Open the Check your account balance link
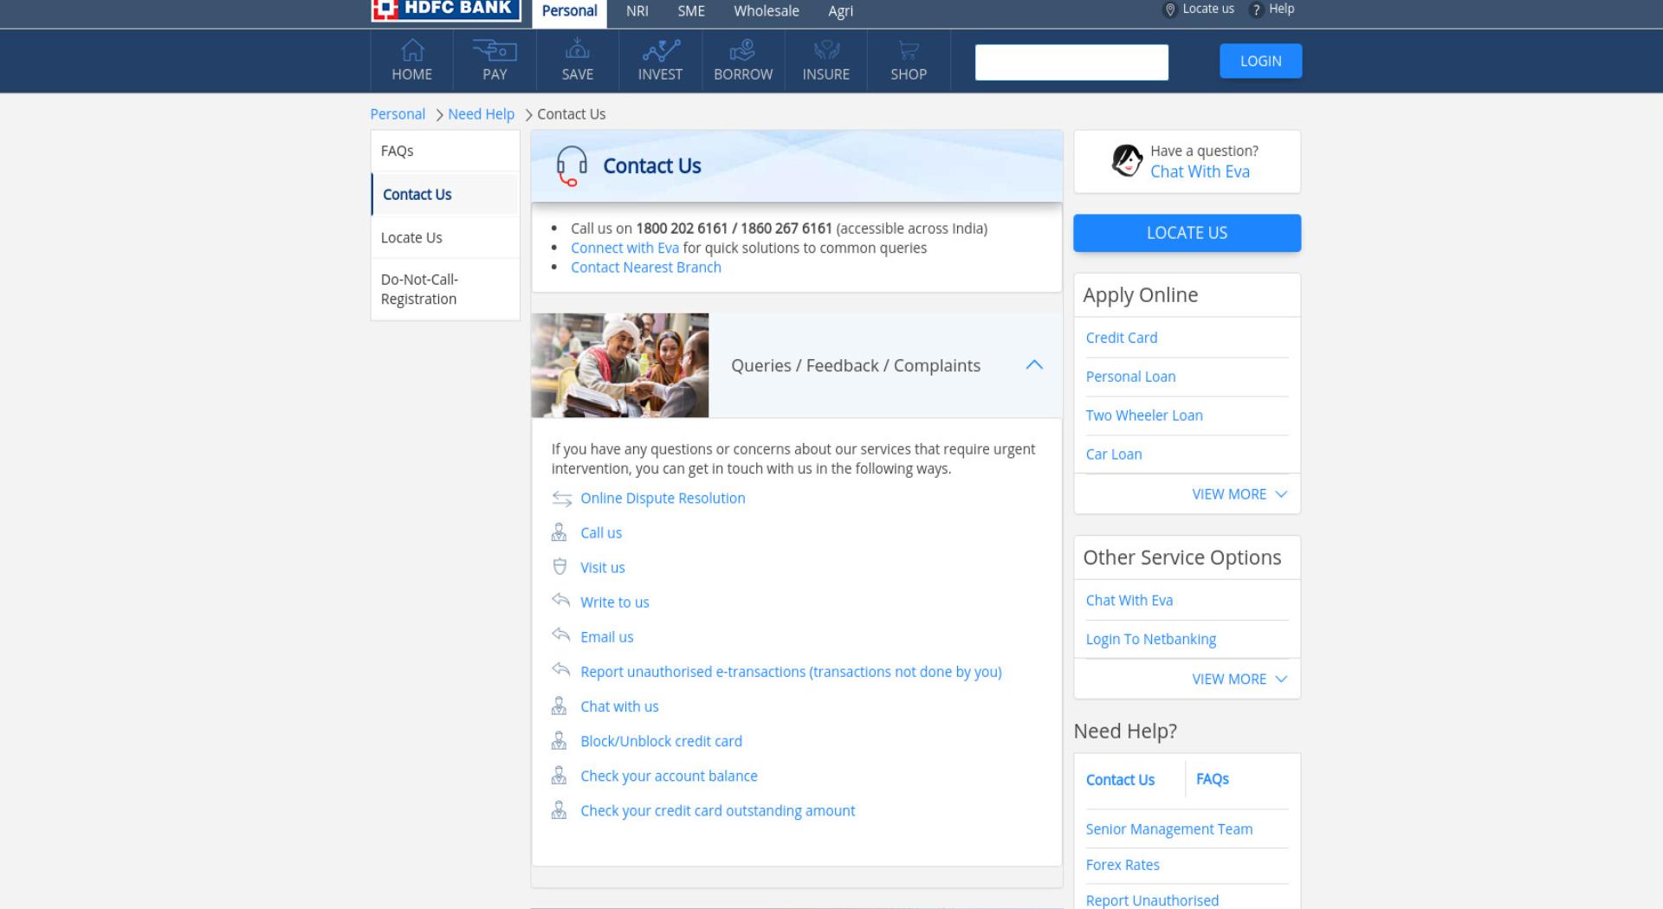 (x=669, y=777)
